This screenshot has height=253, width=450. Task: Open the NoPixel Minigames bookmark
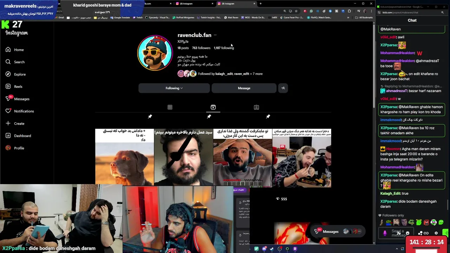click(183, 18)
